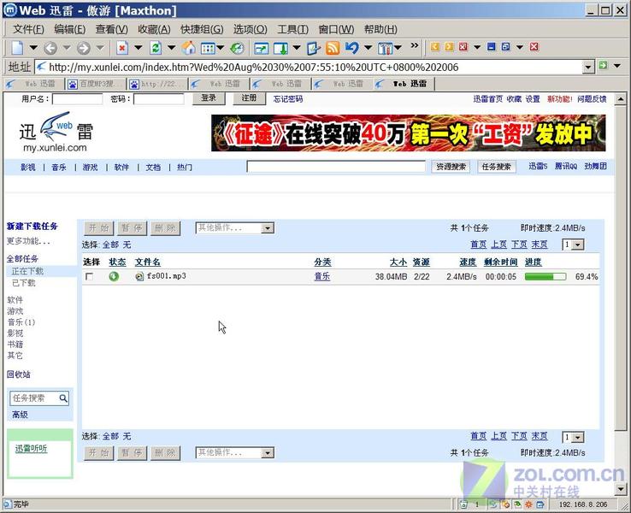Image resolution: width=631 pixels, height=513 pixels.
Task: Click the Favorites grid toolbar icon
Action: (208, 48)
